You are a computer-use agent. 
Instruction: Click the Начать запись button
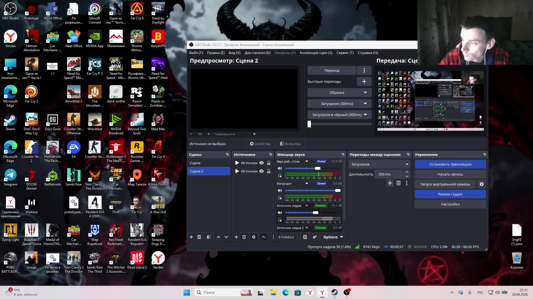point(450,174)
